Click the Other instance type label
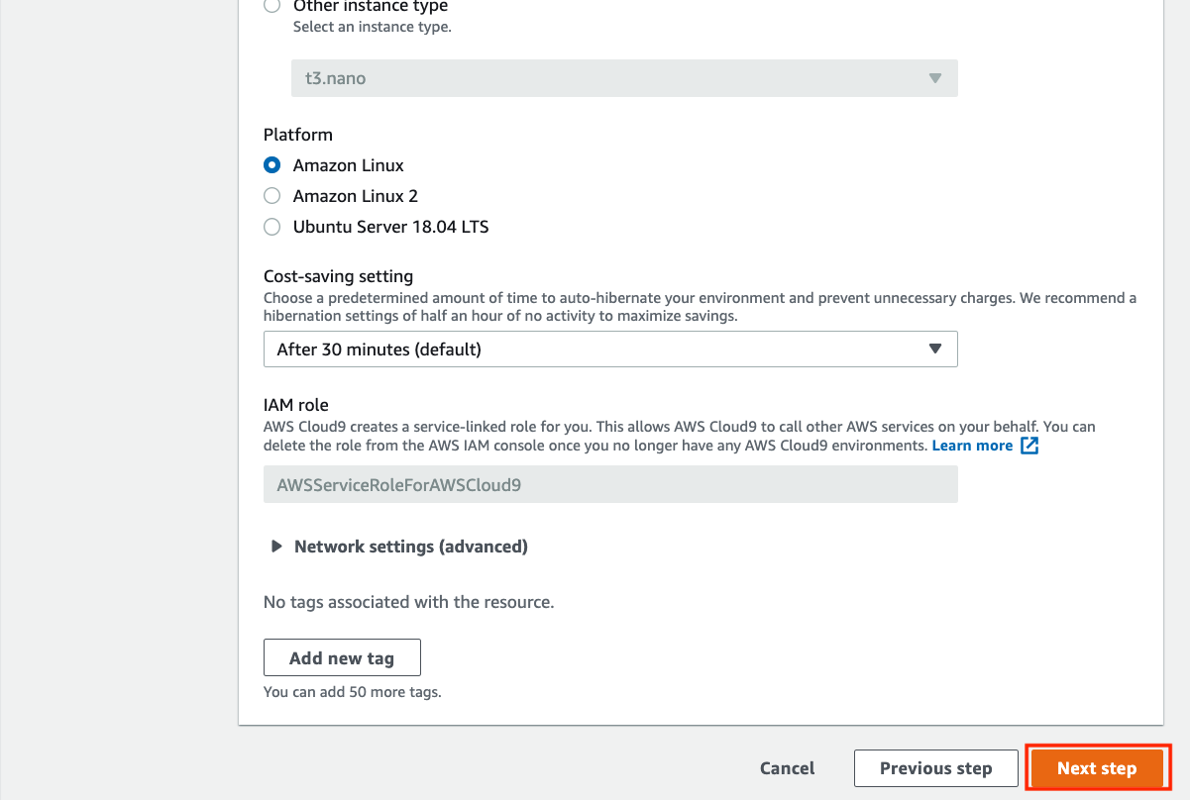The height and width of the screenshot is (800, 1190). [370, 7]
